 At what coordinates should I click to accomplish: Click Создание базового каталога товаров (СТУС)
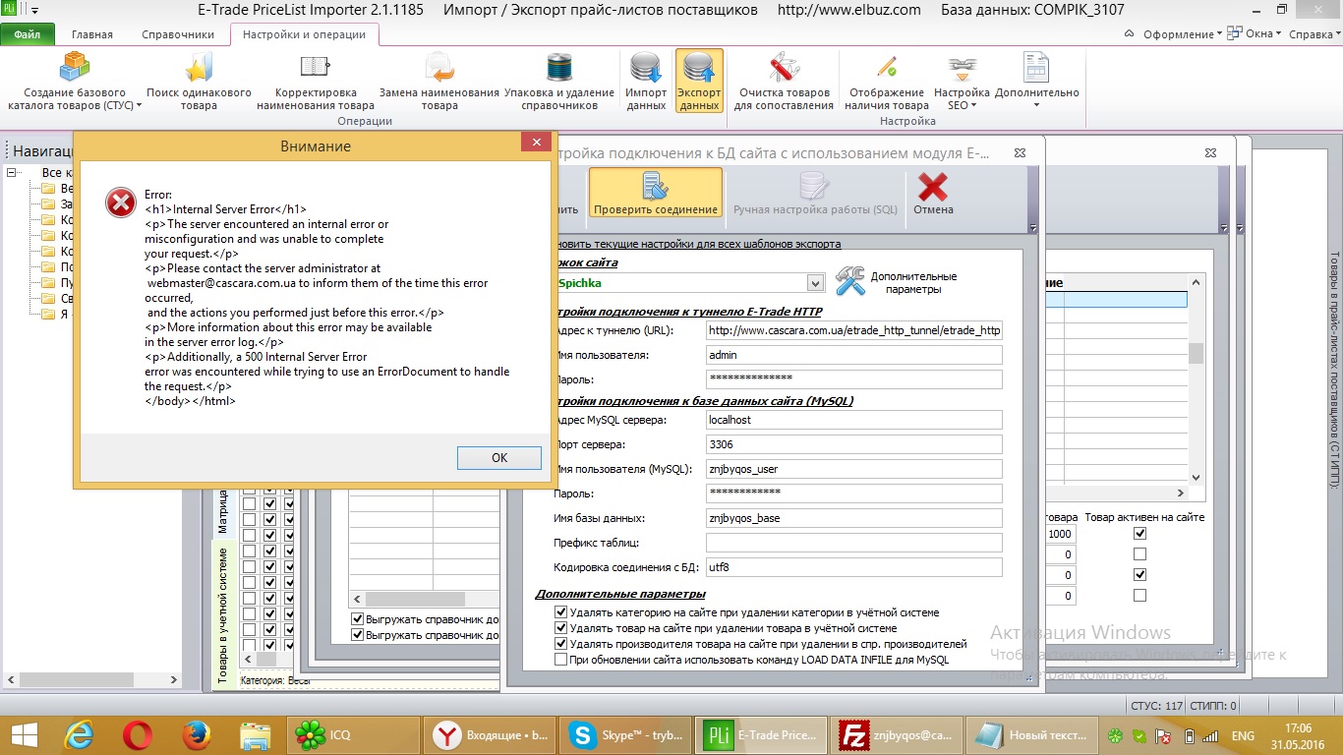[x=75, y=81]
